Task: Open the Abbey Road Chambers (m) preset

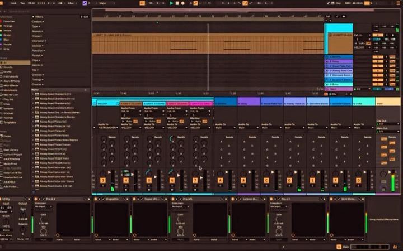Action: pos(54,94)
